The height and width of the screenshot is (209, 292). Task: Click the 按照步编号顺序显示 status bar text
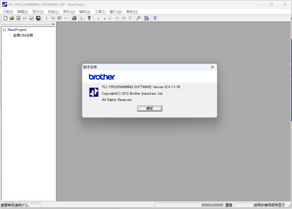coord(269,205)
